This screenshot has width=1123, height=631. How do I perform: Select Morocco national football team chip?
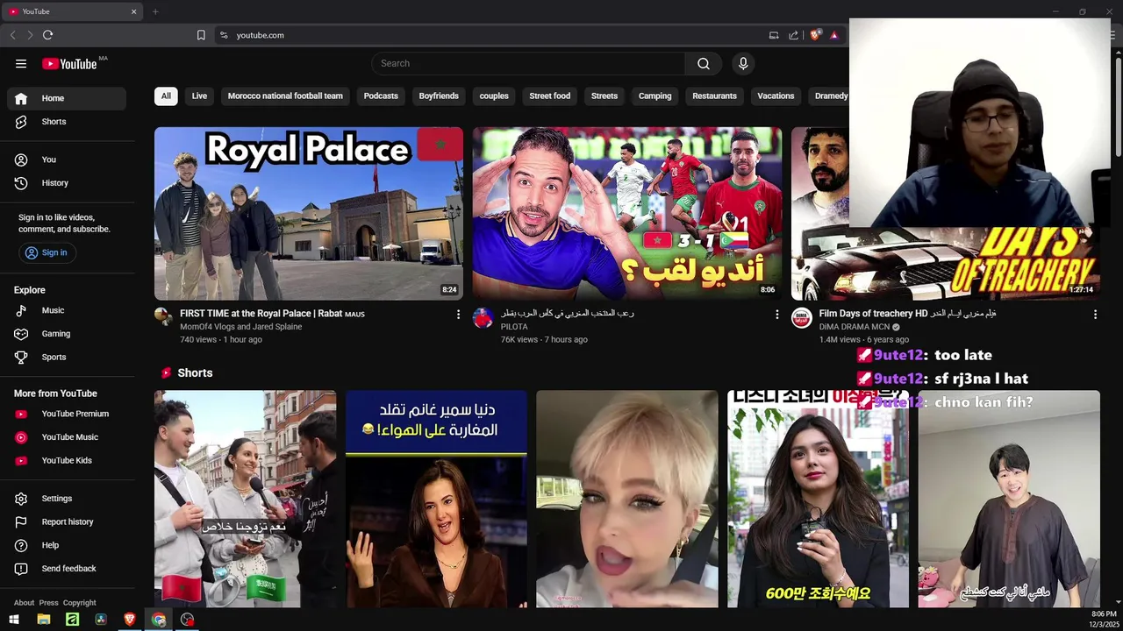click(285, 96)
